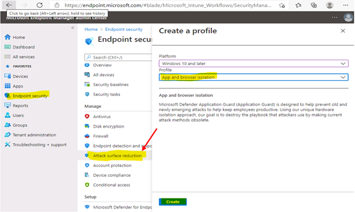The image size is (355, 212).
Task: Click the Devices sidebar icon
Action: point(8,76)
